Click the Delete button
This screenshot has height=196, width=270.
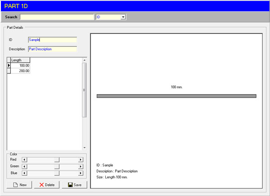[x=47, y=185]
